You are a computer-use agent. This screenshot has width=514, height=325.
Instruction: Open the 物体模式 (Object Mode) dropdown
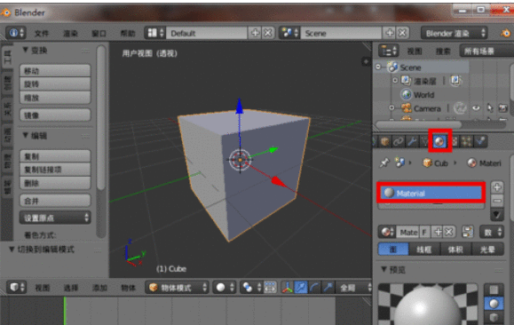pyautogui.click(x=177, y=288)
